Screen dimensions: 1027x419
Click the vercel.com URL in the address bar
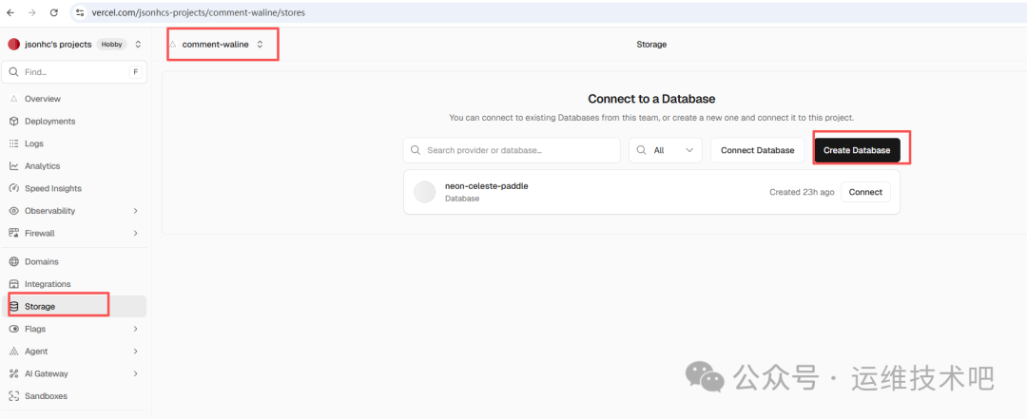[x=198, y=11]
